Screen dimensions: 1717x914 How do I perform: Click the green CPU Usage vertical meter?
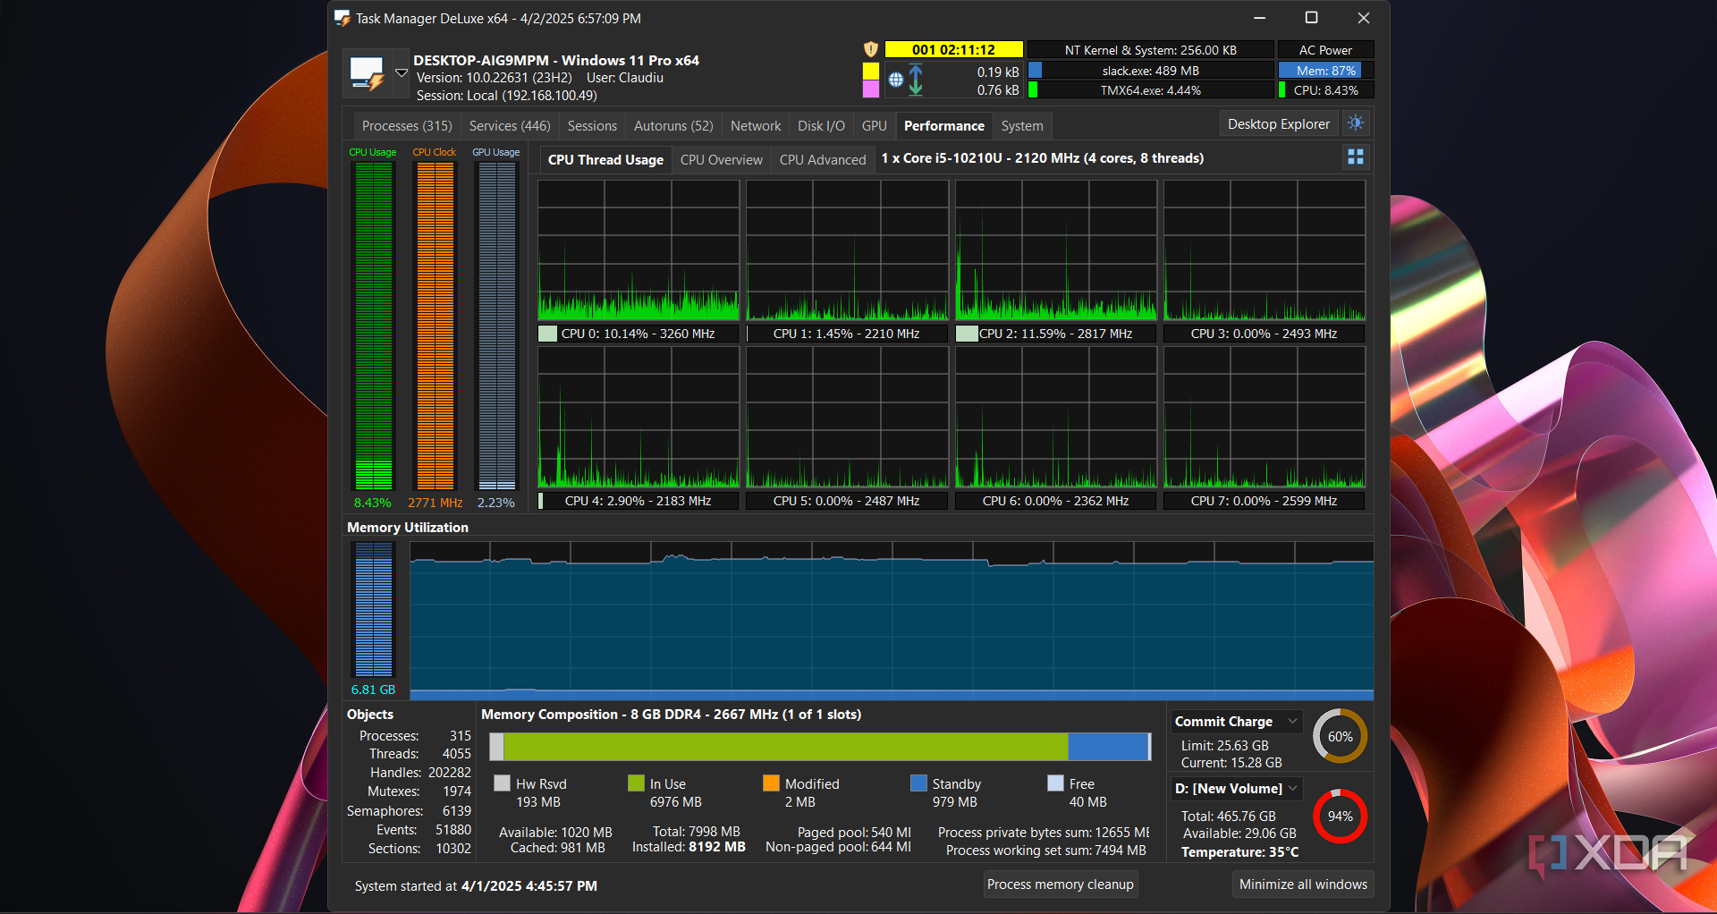tap(374, 326)
